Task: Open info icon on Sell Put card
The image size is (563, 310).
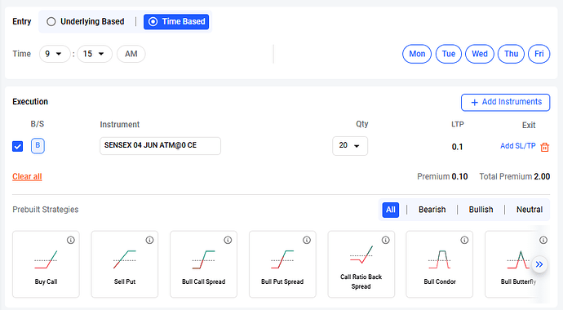Action: [x=149, y=240]
